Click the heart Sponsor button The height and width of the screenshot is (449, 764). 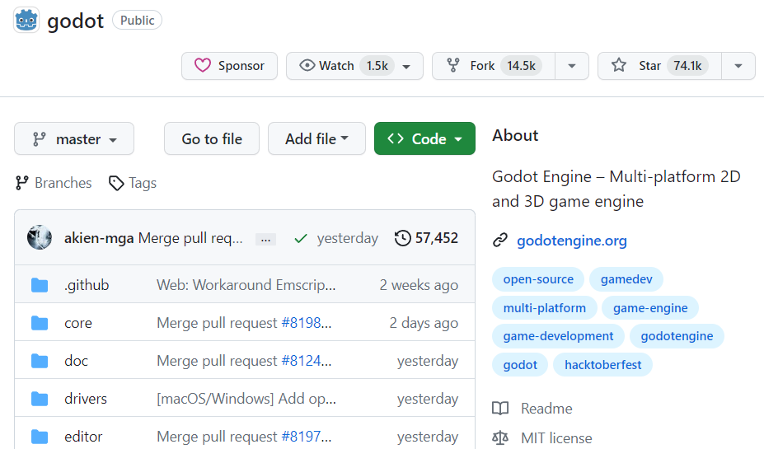[229, 66]
